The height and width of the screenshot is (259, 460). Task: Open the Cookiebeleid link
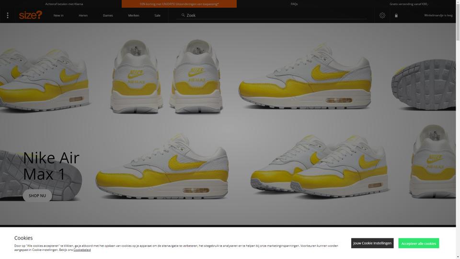click(82, 250)
